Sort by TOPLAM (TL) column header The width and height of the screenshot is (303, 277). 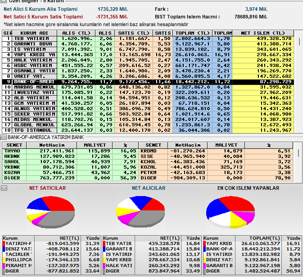(x=192, y=33)
